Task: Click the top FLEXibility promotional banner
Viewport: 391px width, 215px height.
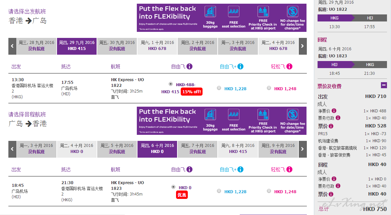Action: (x=221, y=18)
